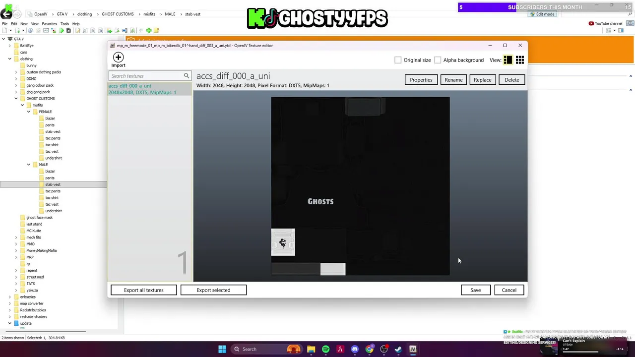The height and width of the screenshot is (357, 635).
Task: Select accs_diff_000_a_uni in the texture list
Action: [x=150, y=89]
